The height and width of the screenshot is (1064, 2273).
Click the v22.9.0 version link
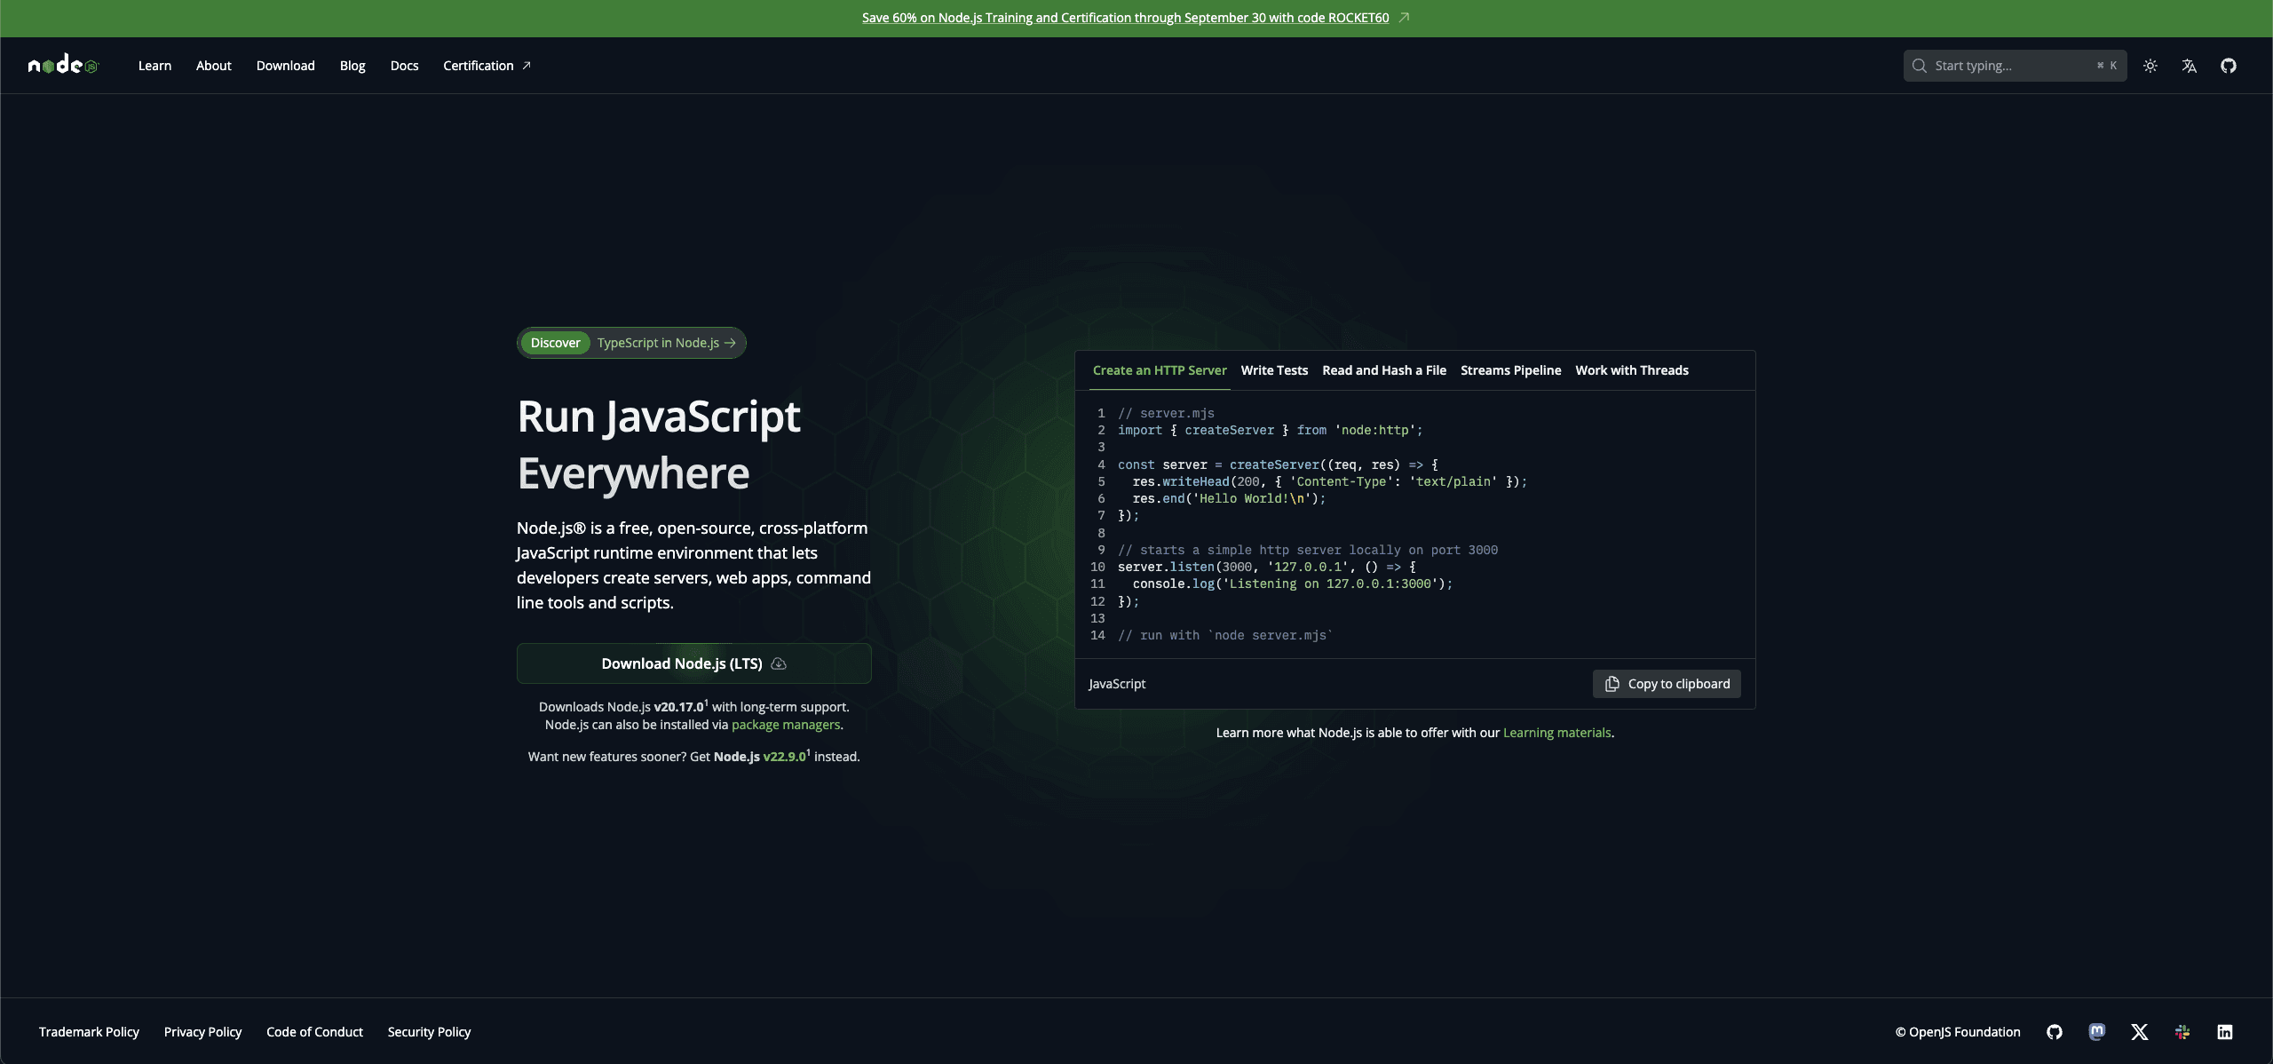(785, 757)
